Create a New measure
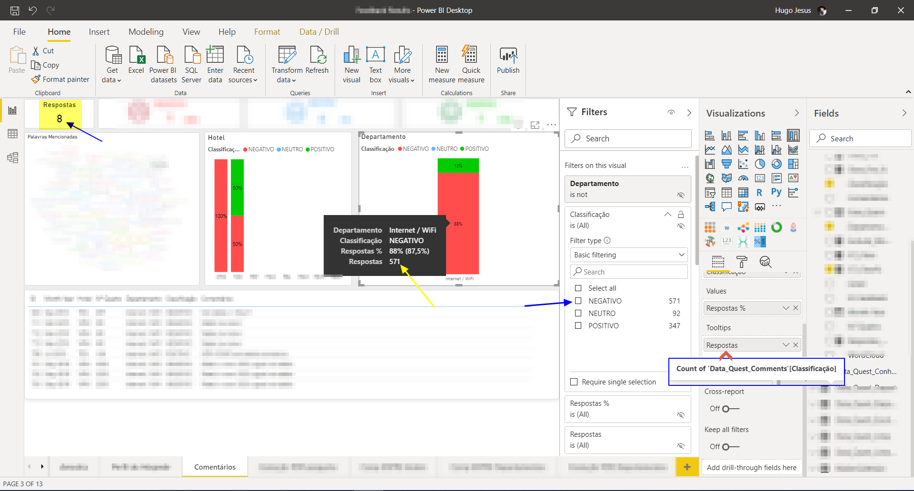The height and width of the screenshot is (491, 914). [x=442, y=65]
